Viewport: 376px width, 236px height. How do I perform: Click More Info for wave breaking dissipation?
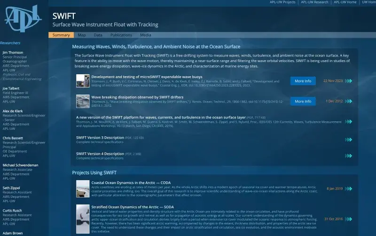click(x=303, y=101)
